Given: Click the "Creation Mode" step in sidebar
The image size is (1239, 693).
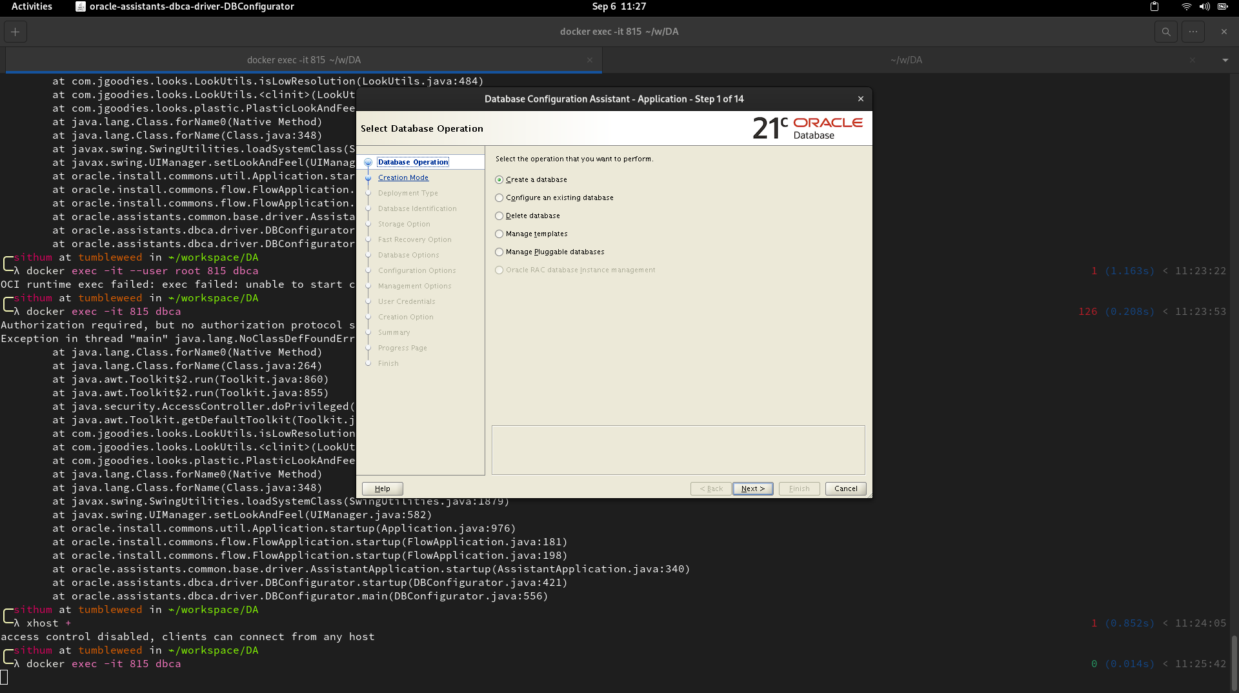Looking at the screenshot, I should click(x=403, y=177).
